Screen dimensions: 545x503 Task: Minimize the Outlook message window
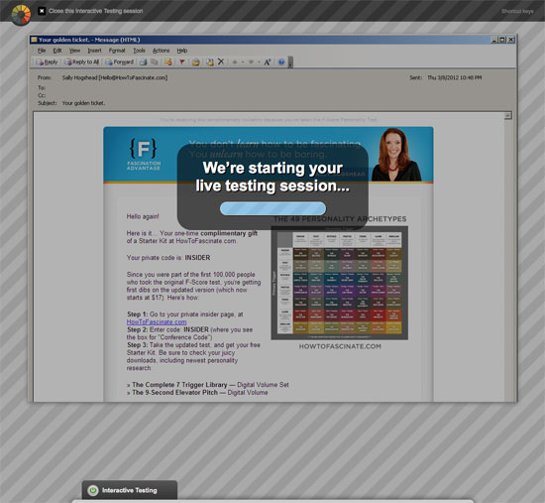[494, 40]
